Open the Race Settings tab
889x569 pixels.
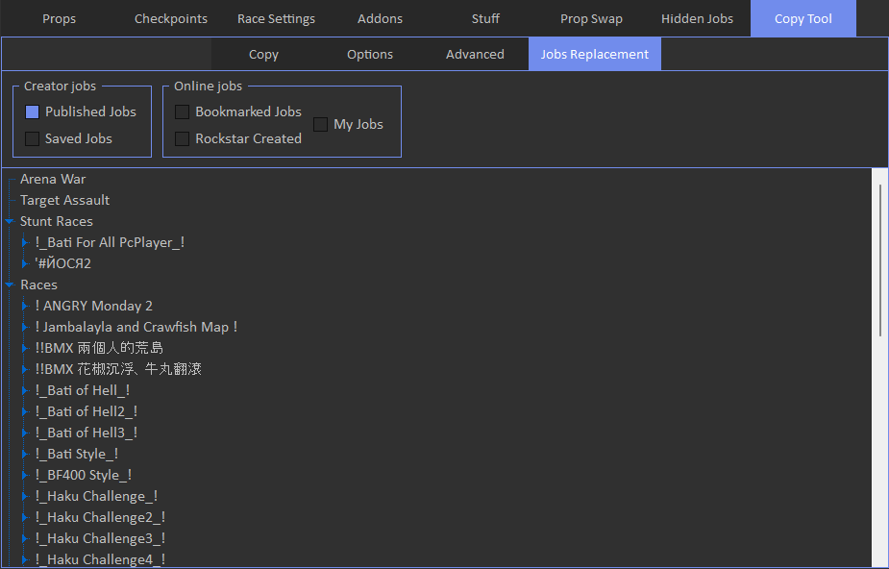coord(276,18)
